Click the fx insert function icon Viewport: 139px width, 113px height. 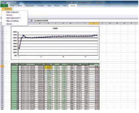31,20
